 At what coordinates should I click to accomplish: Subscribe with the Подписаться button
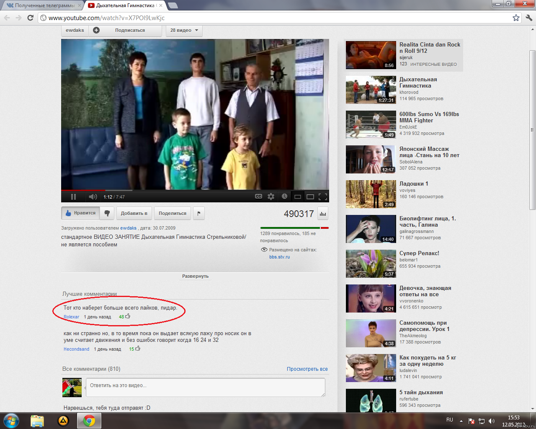[x=130, y=30]
